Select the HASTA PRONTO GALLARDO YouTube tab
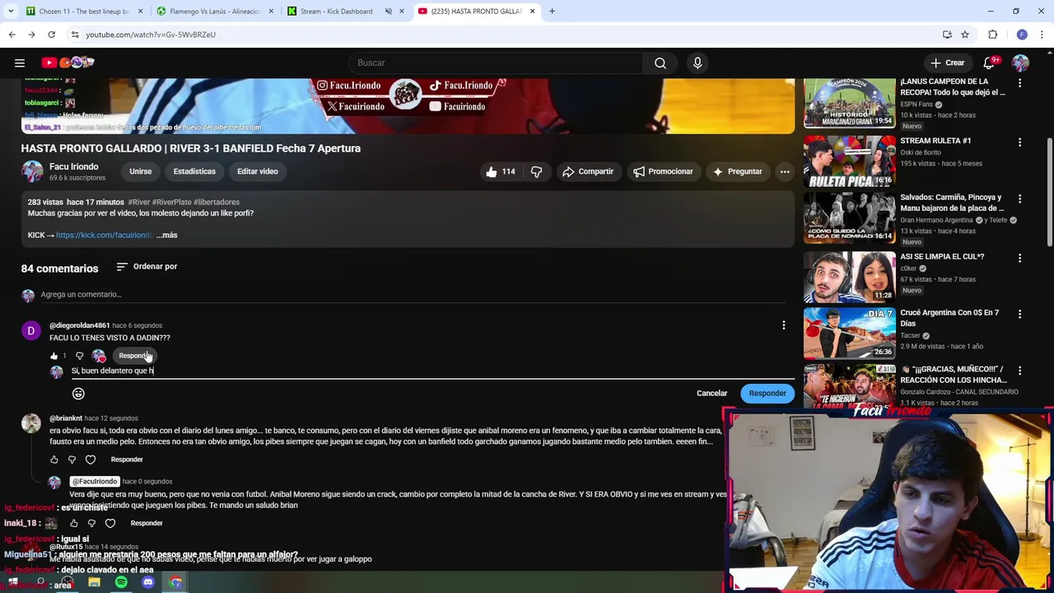The image size is (1054, 593). click(476, 12)
